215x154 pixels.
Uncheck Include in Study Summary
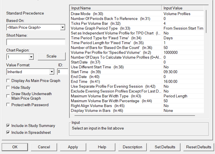tap(8, 126)
